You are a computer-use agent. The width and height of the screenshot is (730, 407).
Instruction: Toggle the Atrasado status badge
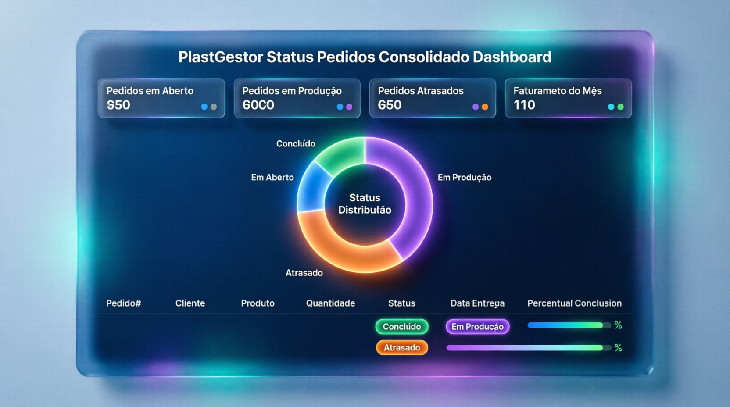click(402, 347)
